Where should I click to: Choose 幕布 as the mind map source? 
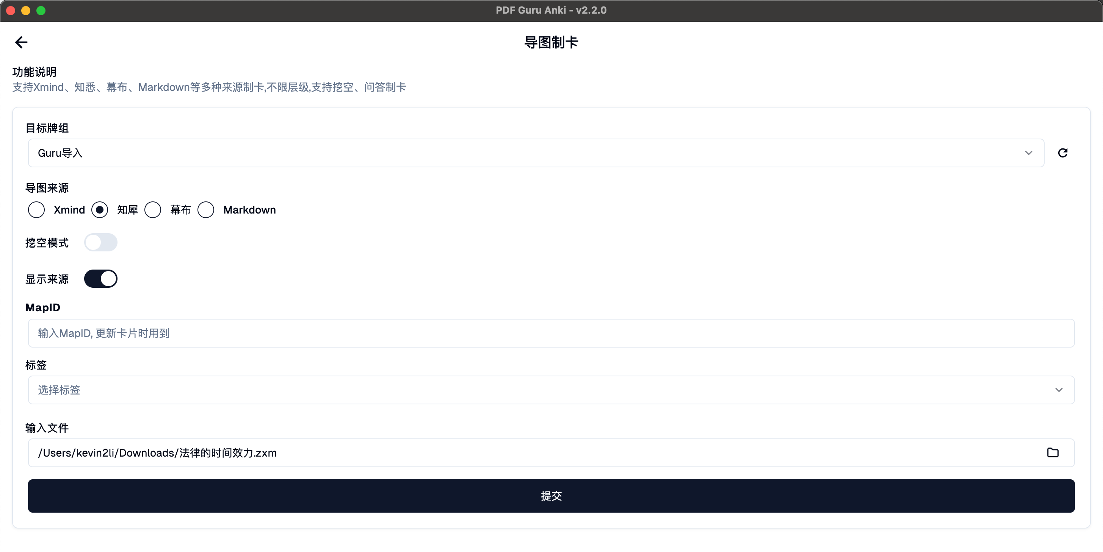point(153,210)
